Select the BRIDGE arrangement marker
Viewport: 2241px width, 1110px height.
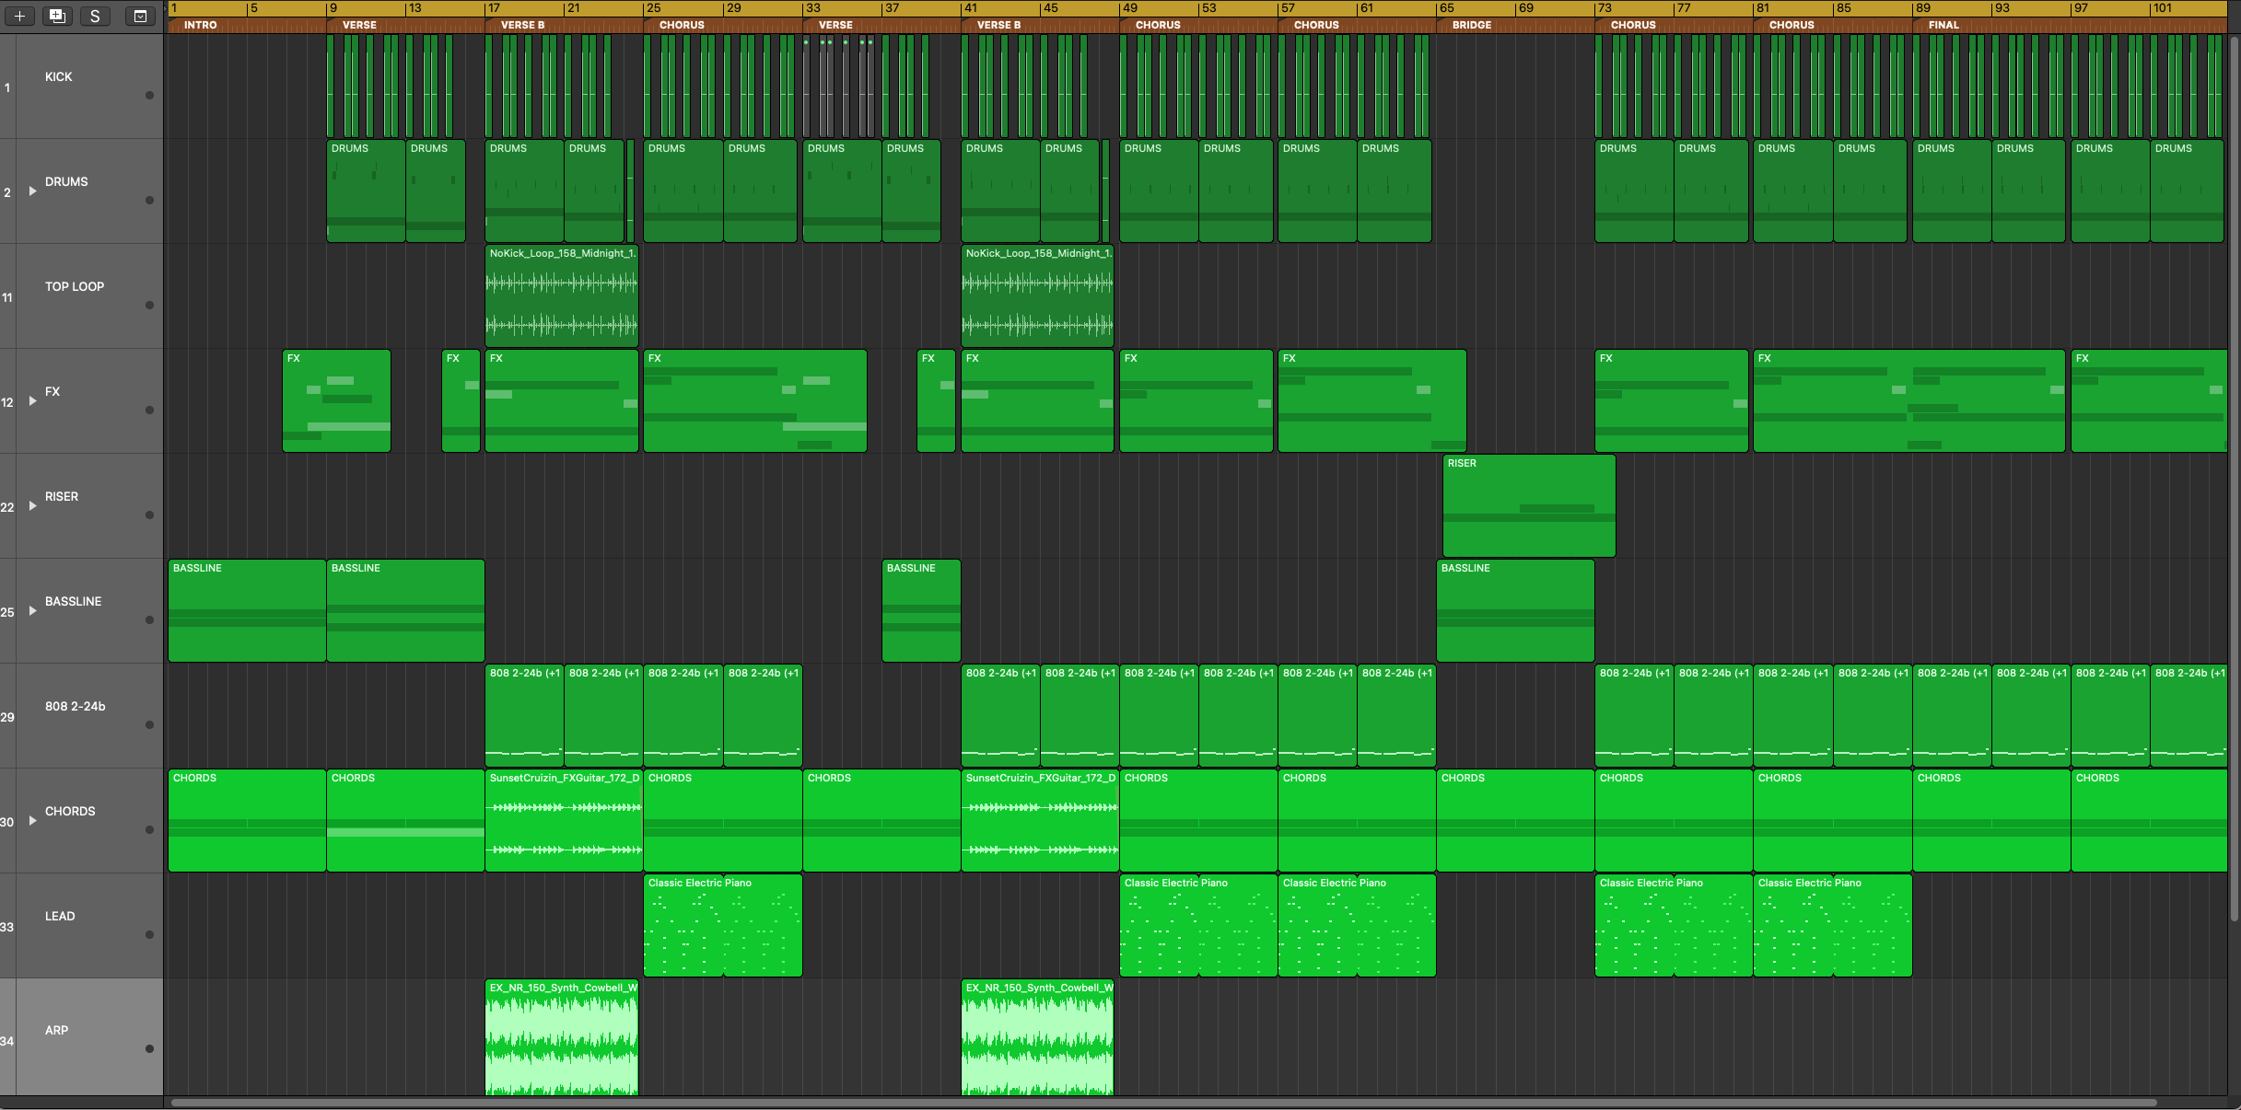1515,25
